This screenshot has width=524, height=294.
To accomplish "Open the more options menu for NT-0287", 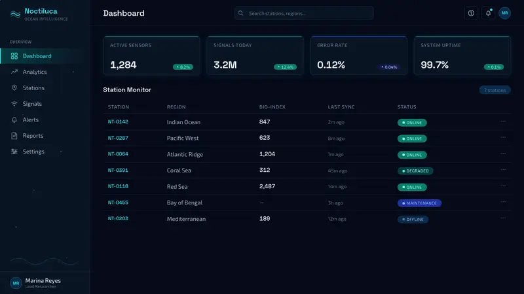I will [x=503, y=137].
